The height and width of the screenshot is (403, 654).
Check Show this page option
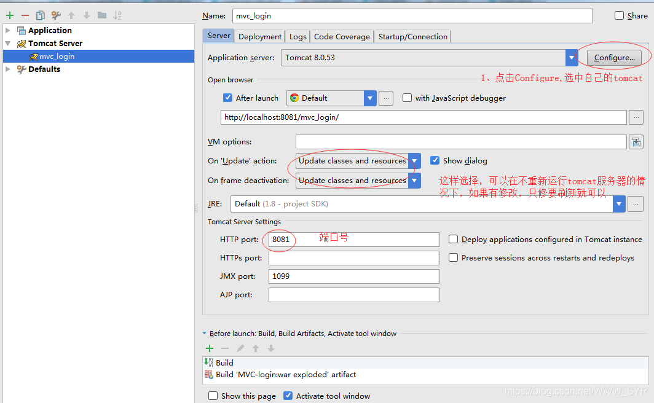point(213,396)
